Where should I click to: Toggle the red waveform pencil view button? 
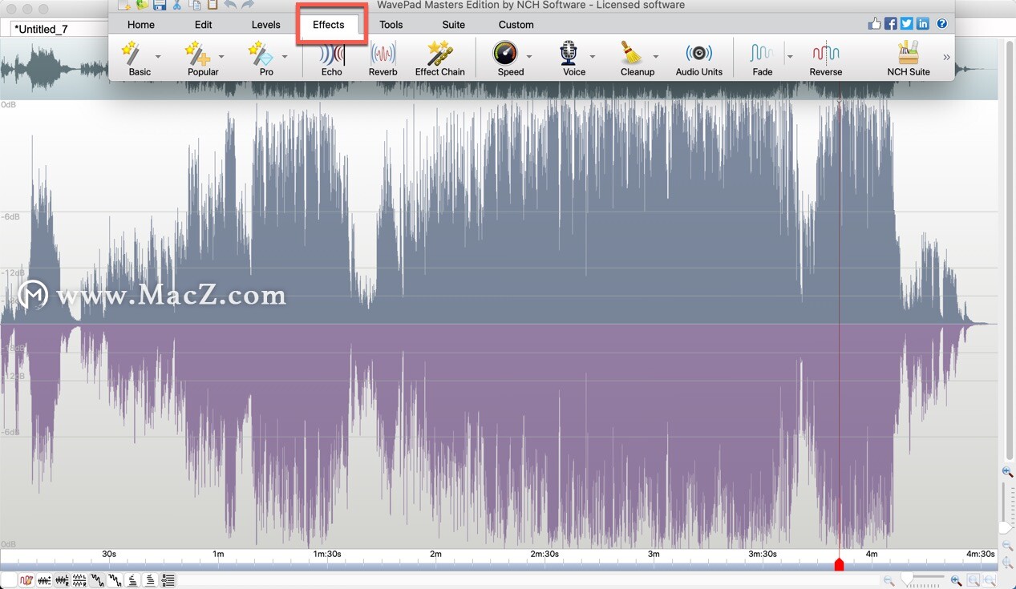coord(26,580)
